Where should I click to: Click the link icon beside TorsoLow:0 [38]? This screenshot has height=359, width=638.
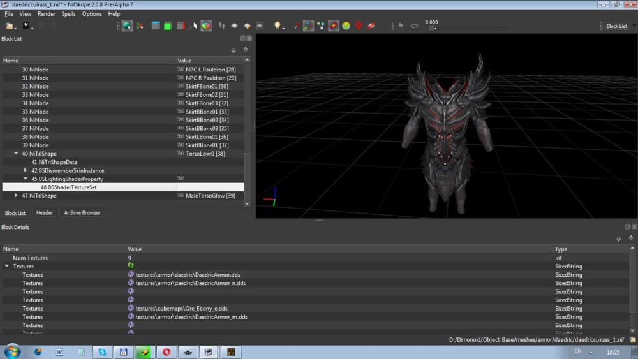click(x=181, y=153)
